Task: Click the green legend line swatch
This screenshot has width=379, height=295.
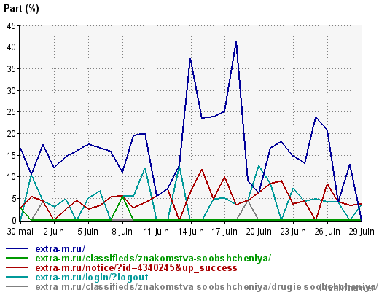Action: [x=17, y=258]
